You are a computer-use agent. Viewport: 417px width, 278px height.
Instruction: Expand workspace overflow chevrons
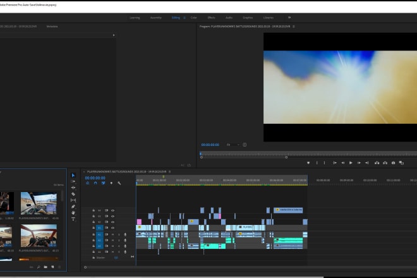click(289, 18)
